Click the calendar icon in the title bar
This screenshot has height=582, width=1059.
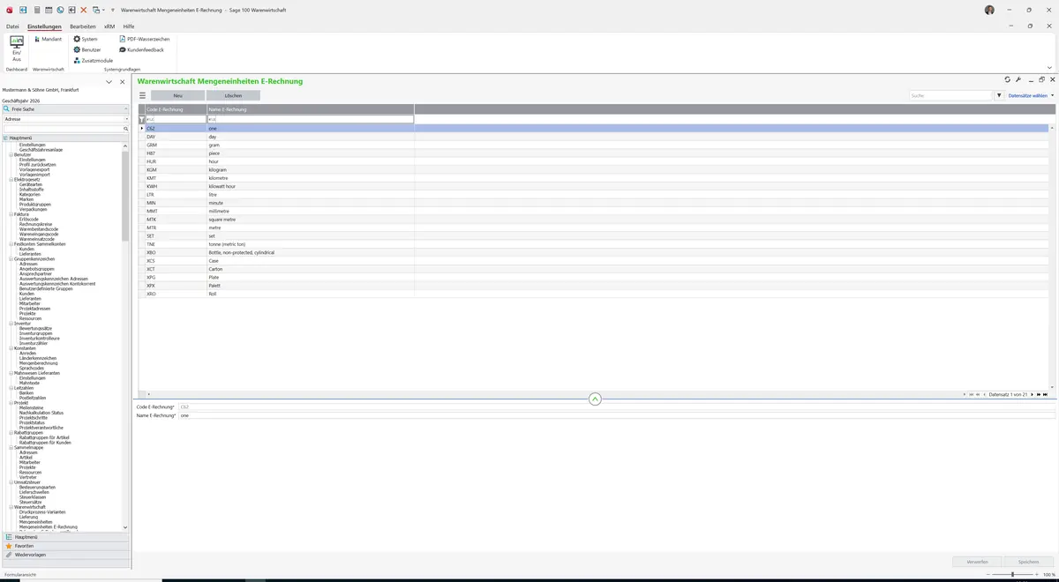pyautogui.click(x=48, y=10)
